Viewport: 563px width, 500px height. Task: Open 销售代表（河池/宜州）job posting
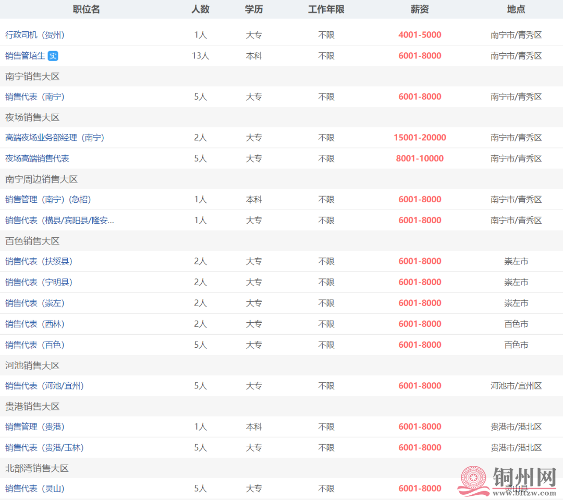44,385
